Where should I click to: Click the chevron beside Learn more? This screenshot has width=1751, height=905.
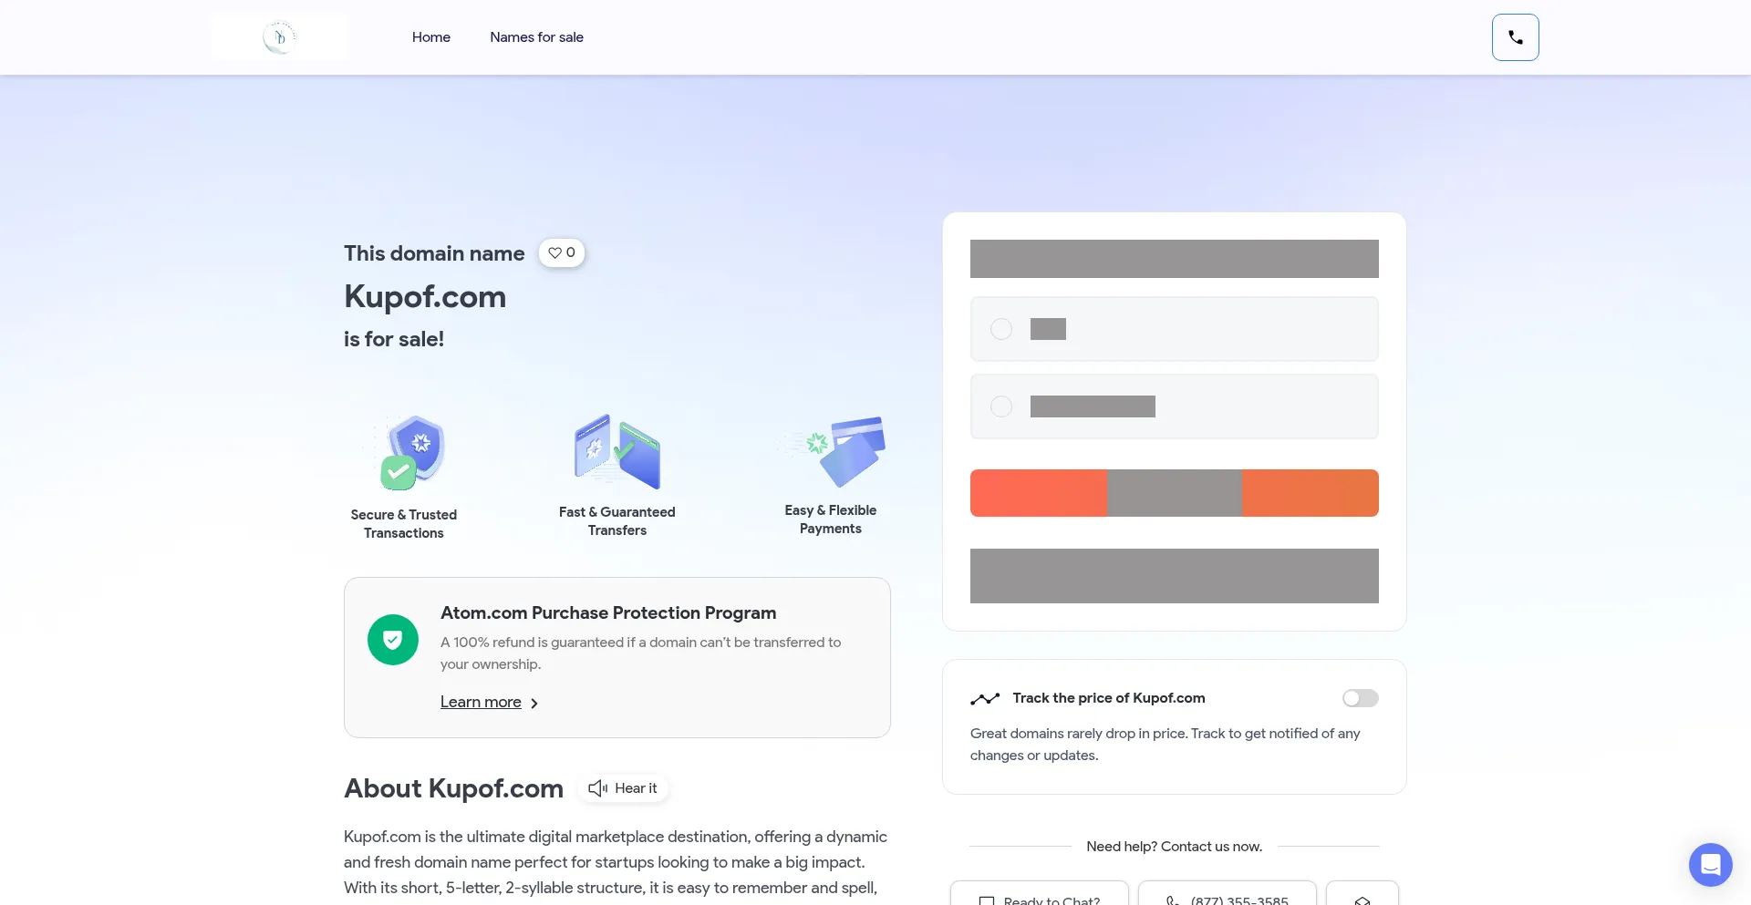pyautogui.click(x=534, y=704)
